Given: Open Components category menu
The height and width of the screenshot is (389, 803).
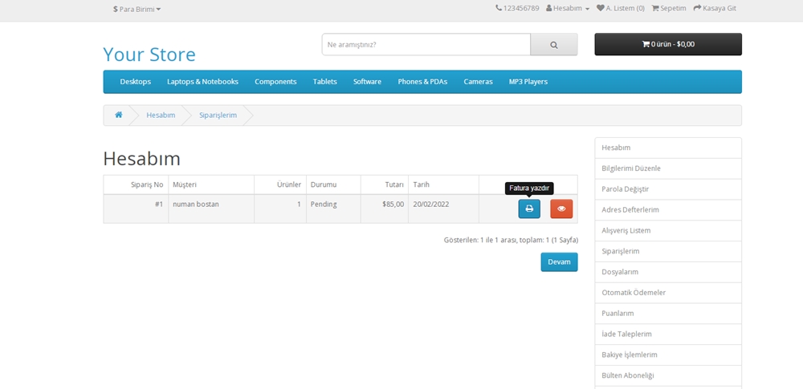Looking at the screenshot, I should click(x=275, y=82).
